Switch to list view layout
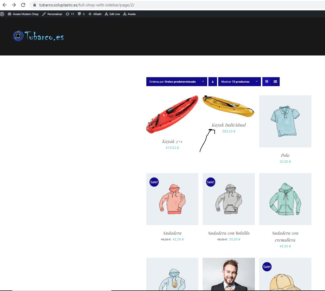 coord(275,81)
